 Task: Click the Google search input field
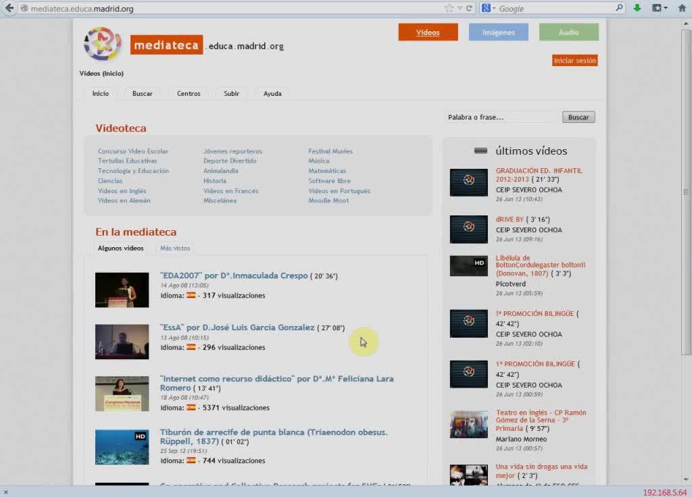click(x=556, y=8)
